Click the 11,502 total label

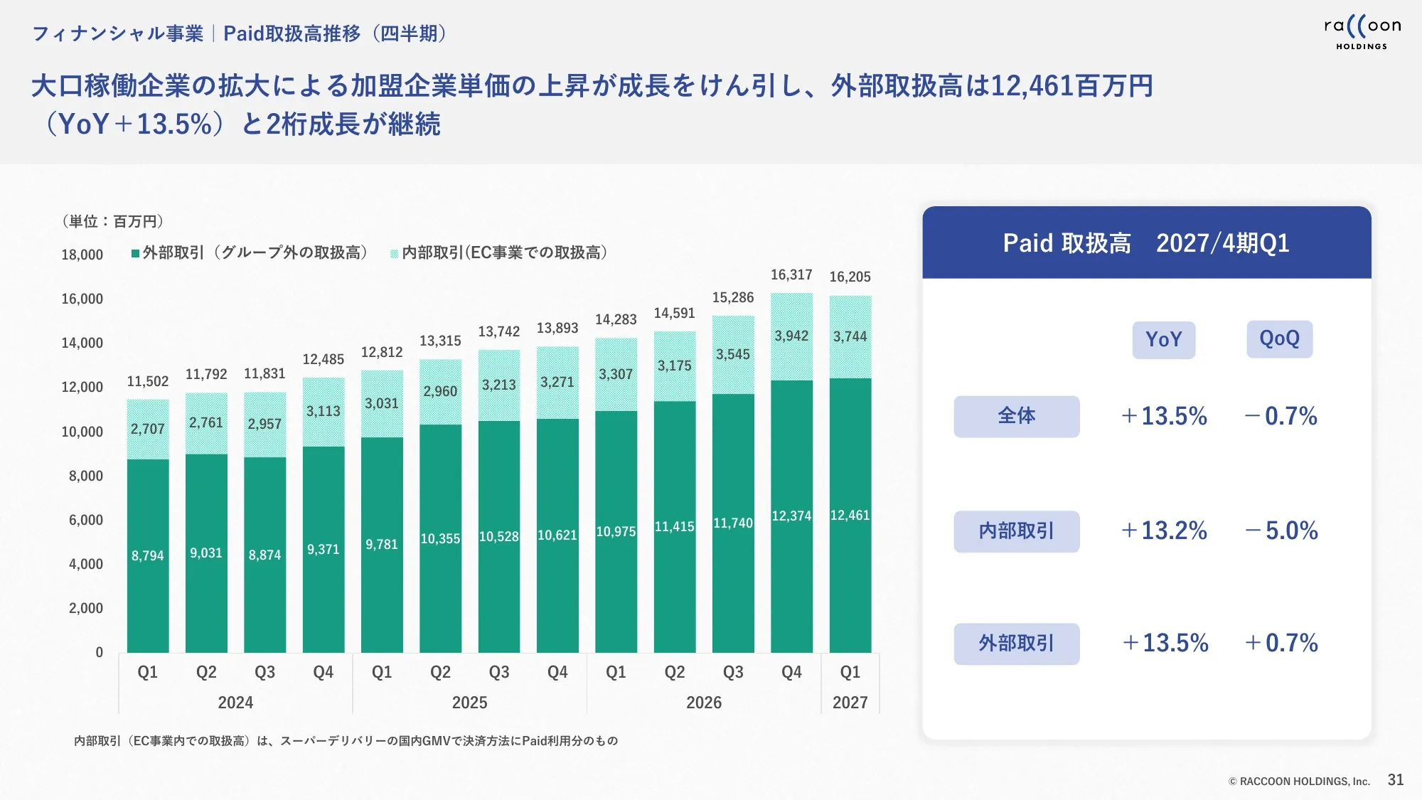[x=148, y=382]
